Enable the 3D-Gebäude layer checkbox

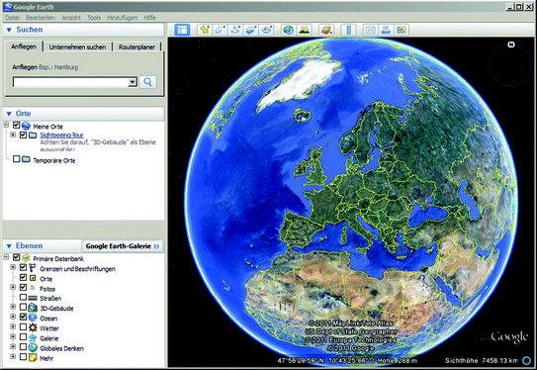(x=23, y=307)
